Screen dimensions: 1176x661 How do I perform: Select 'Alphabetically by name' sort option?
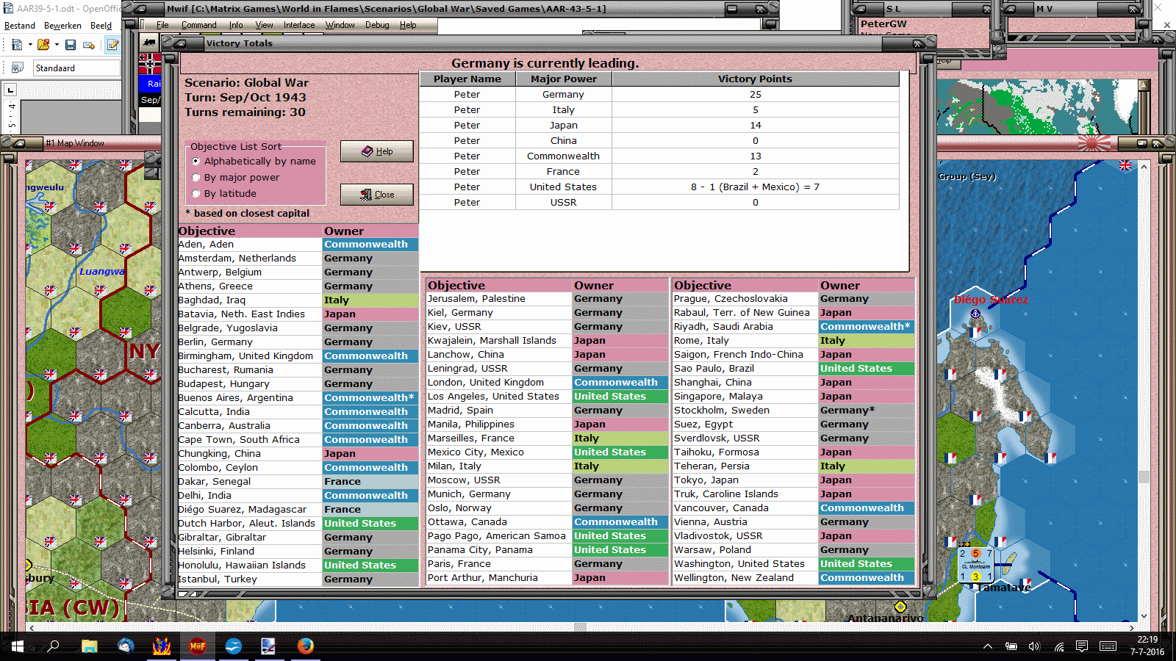tap(254, 162)
